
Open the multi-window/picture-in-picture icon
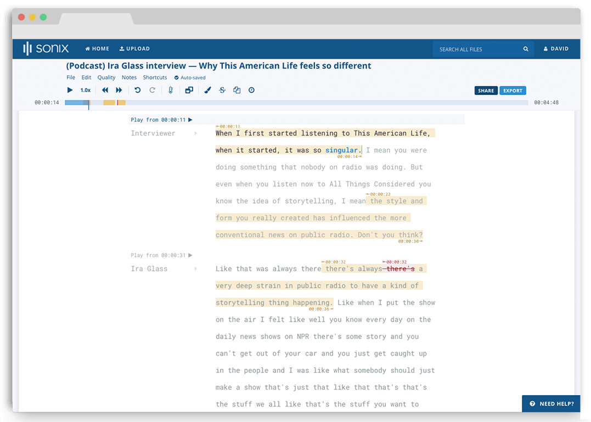tap(189, 90)
